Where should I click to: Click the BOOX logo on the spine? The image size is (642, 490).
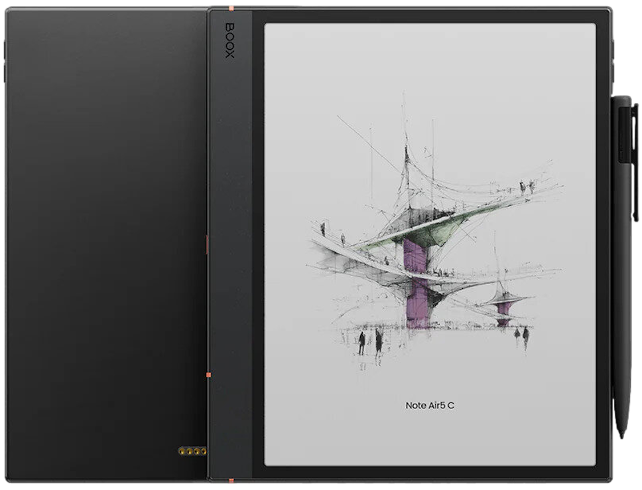(x=229, y=41)
